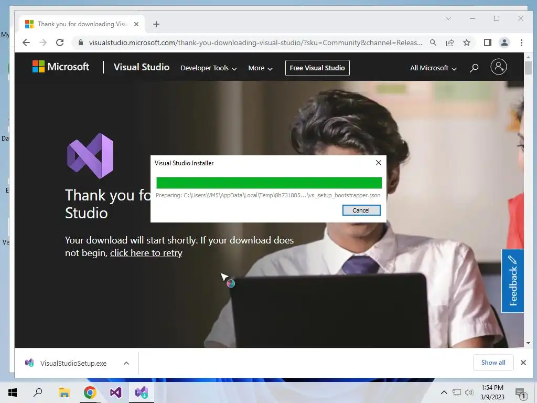Click the Visual Studio taskbar icon
The height and width of the screenshot is (403, 537).
(116, 393)
